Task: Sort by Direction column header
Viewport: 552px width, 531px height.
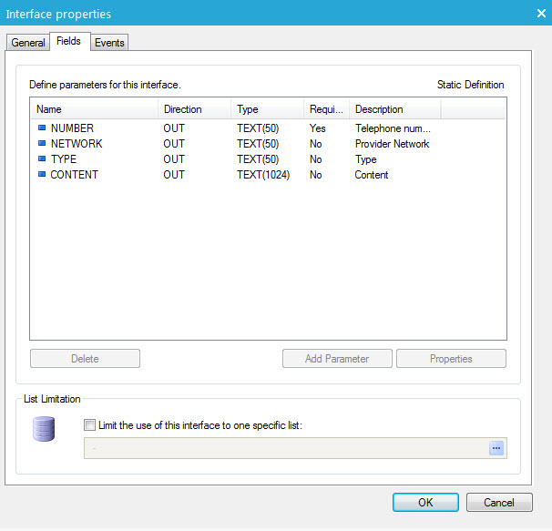Action: tap(193, 109)
